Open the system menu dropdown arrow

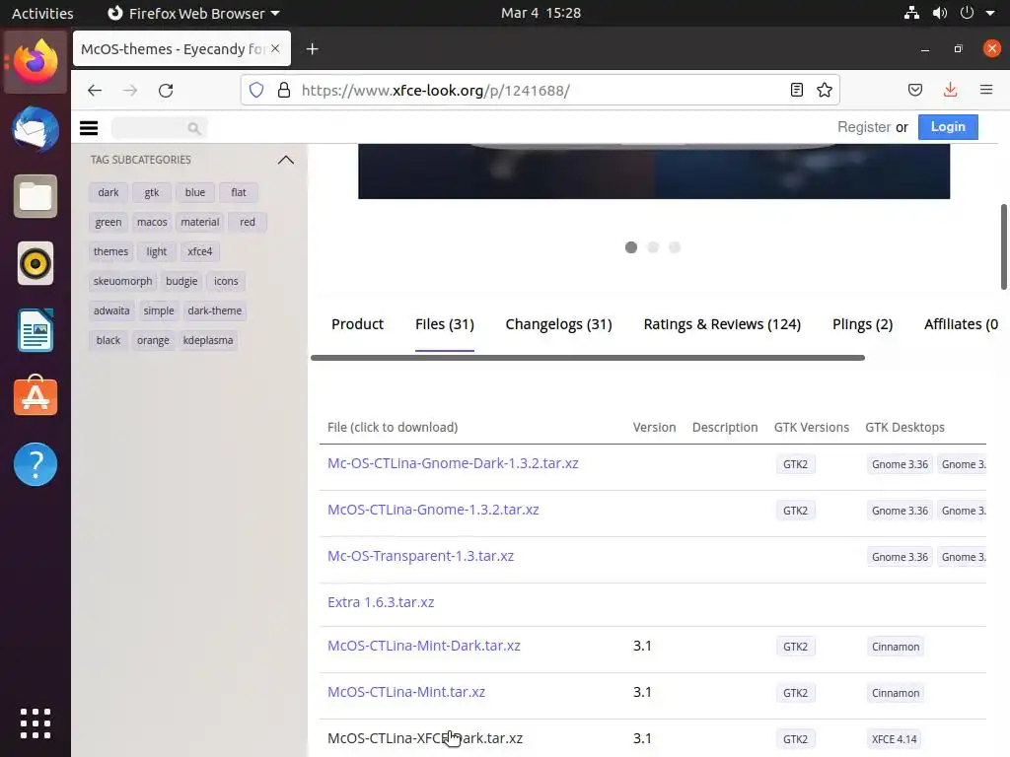click(x=990, y=13)
